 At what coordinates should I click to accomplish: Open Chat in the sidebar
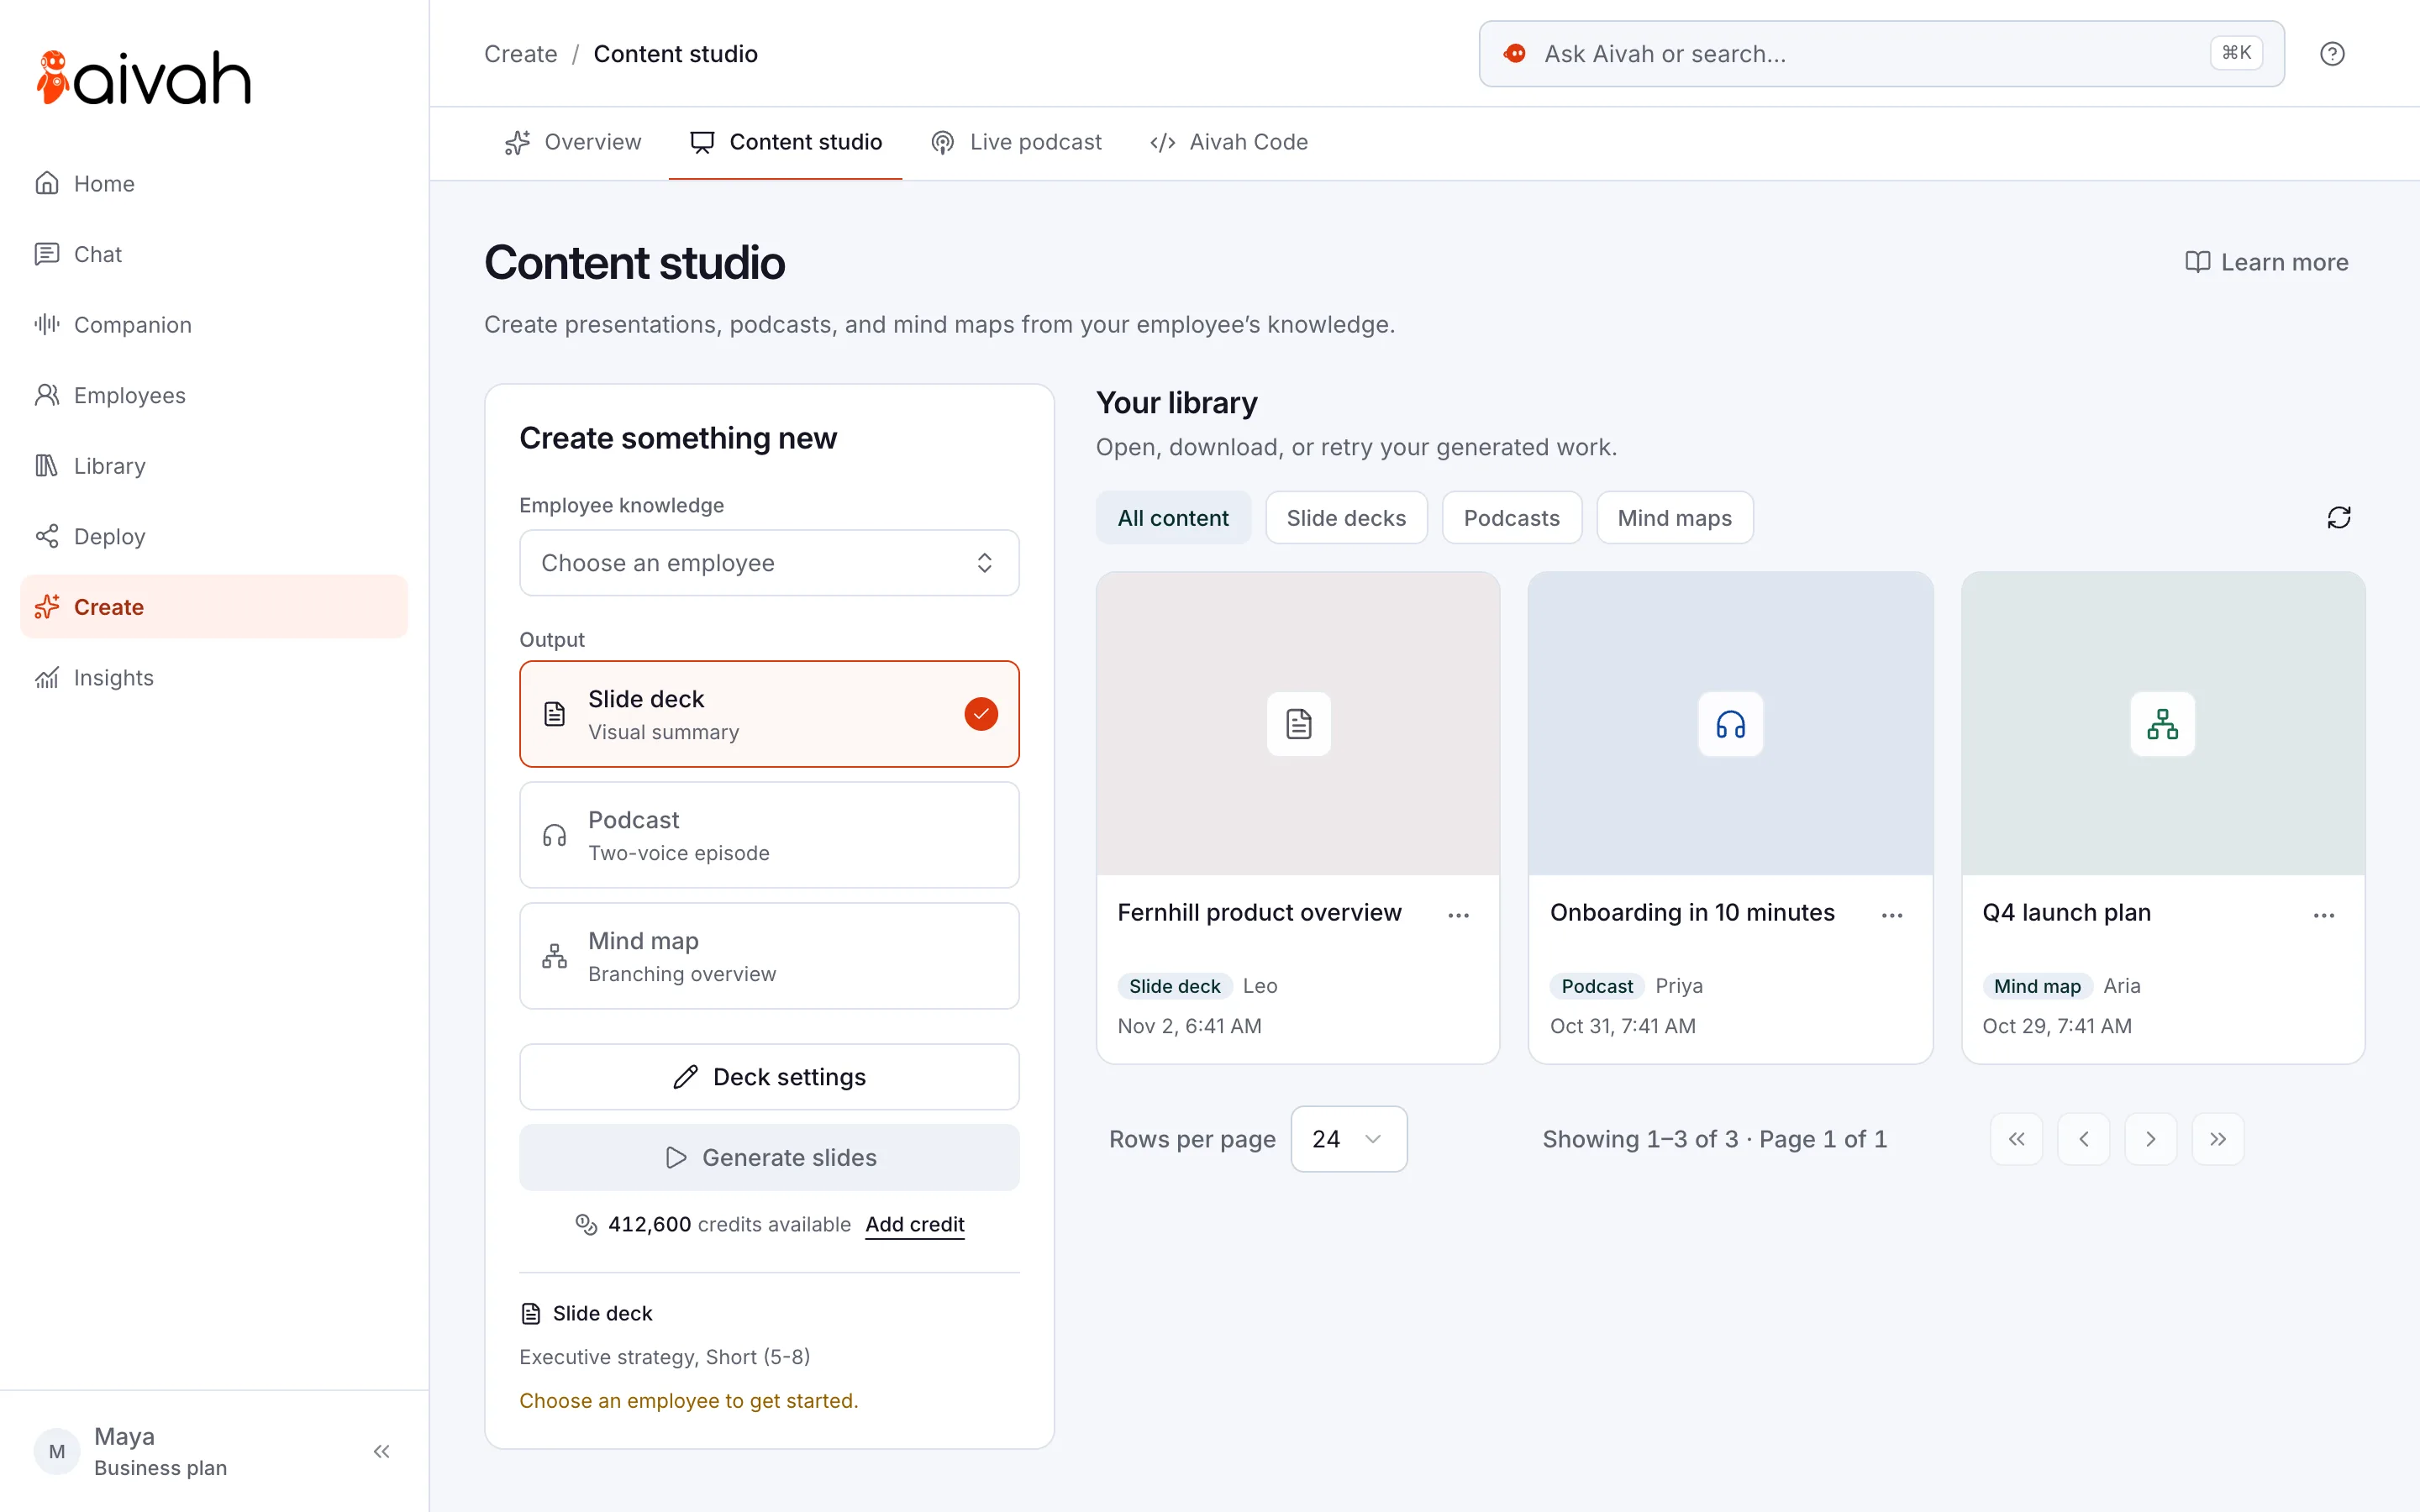[214, 254]
